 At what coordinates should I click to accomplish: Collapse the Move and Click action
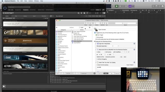coord(96,50)
